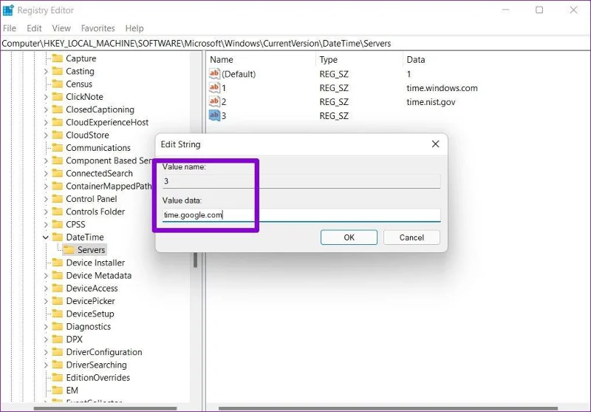The width and height of the screenshot is (591, 412).
Task: Click the DeviceSetup folder icon
Action: click(x=58, y=314)
